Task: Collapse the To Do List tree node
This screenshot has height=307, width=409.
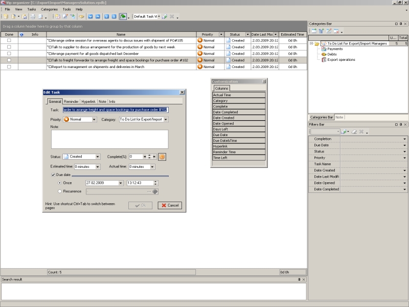Action: tap(311, 44)
